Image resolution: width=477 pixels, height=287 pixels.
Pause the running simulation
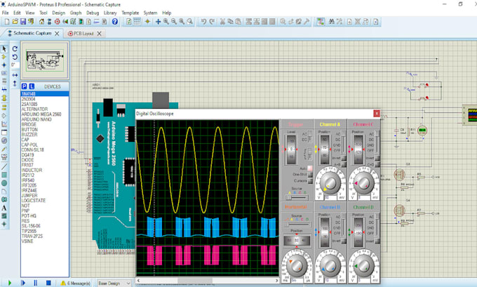[x=35, y=283]
